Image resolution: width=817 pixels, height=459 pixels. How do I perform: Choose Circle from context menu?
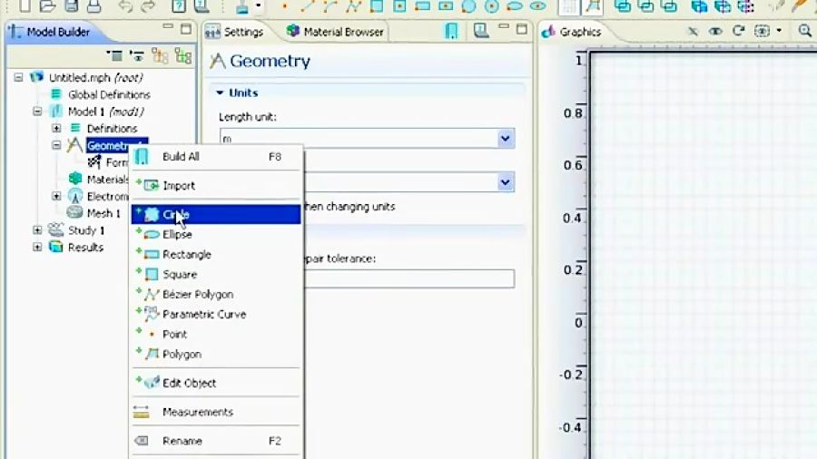[216, 214]
